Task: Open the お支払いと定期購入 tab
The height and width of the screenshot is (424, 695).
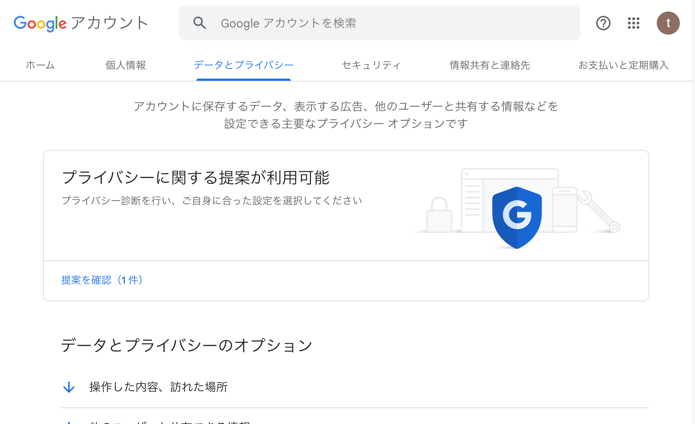Action: pyautogui.click(x=623, y=65)
